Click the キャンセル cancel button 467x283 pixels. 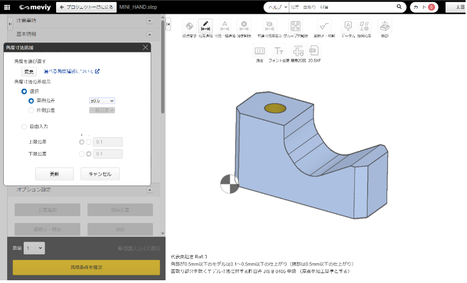tap(100, 174)
